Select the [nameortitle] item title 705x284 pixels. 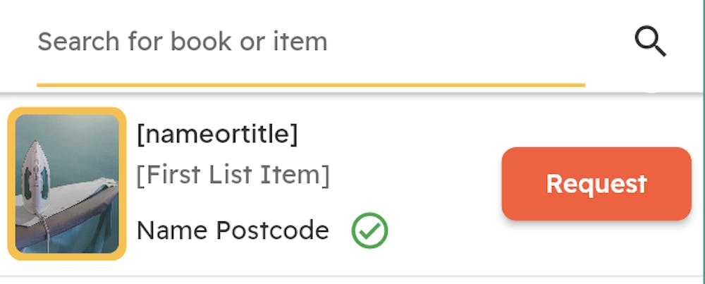(217, 134)
